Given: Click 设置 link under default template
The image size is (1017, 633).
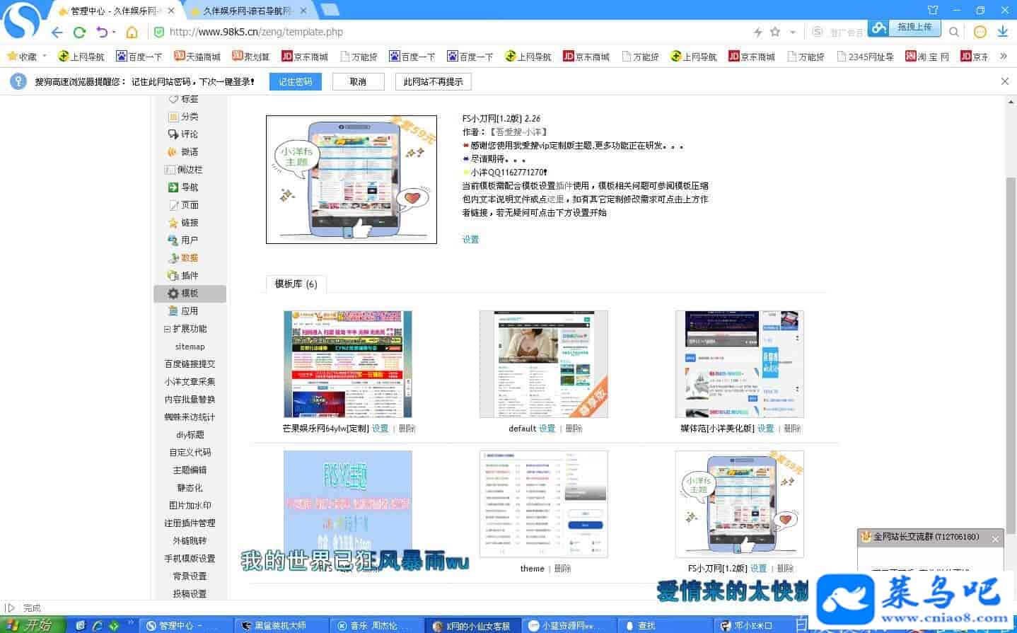Looking at the screenshot, I should click(x=547, y=429).
